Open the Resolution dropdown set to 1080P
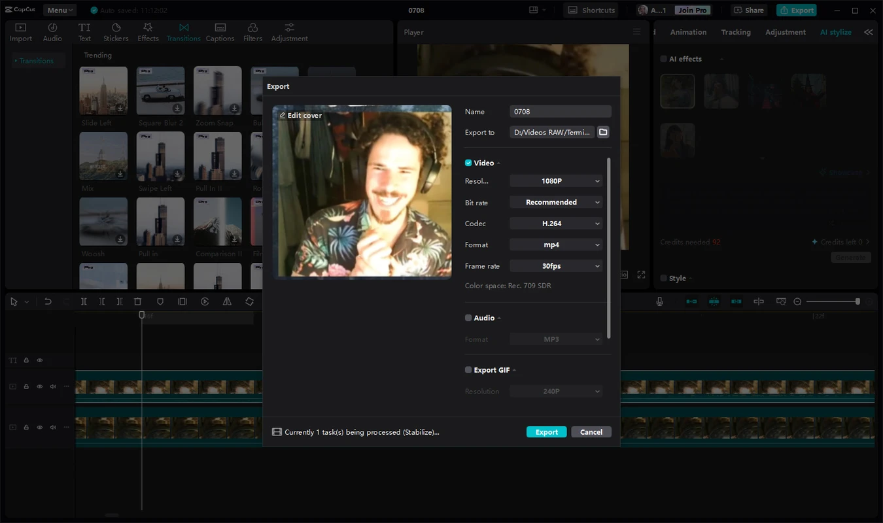The width and height of the screenshot is (883, 523). [x=555, y=180]
